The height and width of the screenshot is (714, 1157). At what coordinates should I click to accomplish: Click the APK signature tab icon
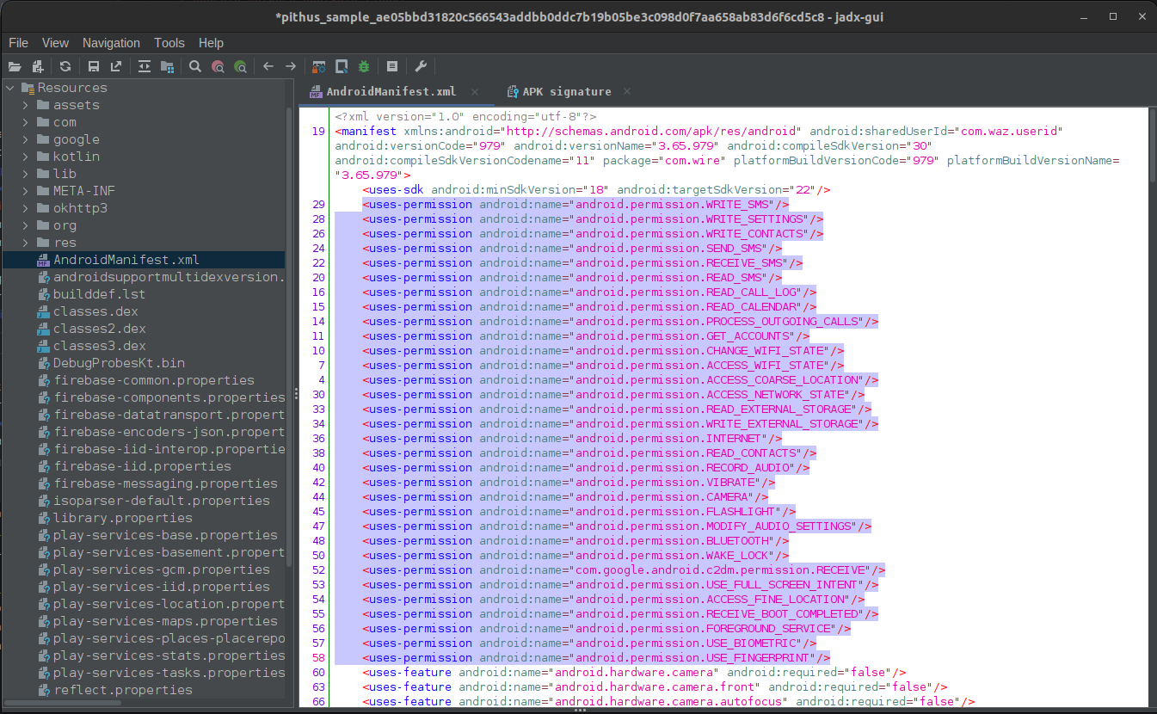pyautogui.click(x=514, y=92)
